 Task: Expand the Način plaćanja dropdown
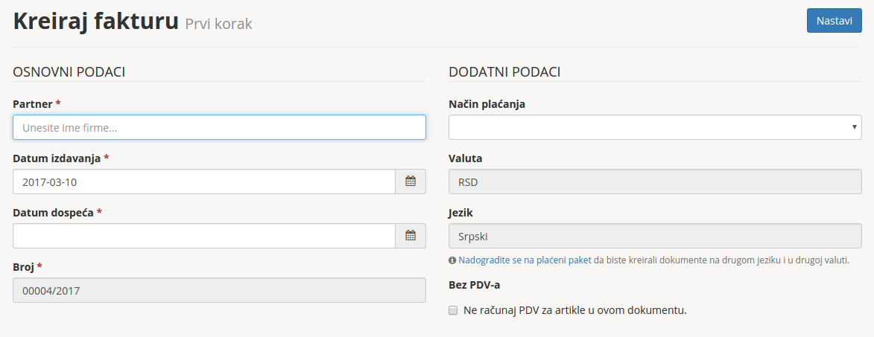point(654,127)
